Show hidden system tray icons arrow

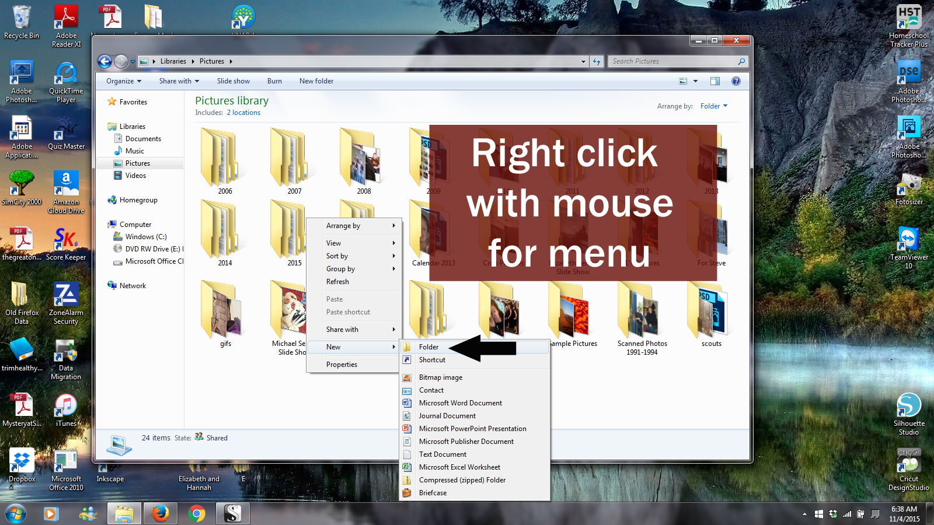804,514
